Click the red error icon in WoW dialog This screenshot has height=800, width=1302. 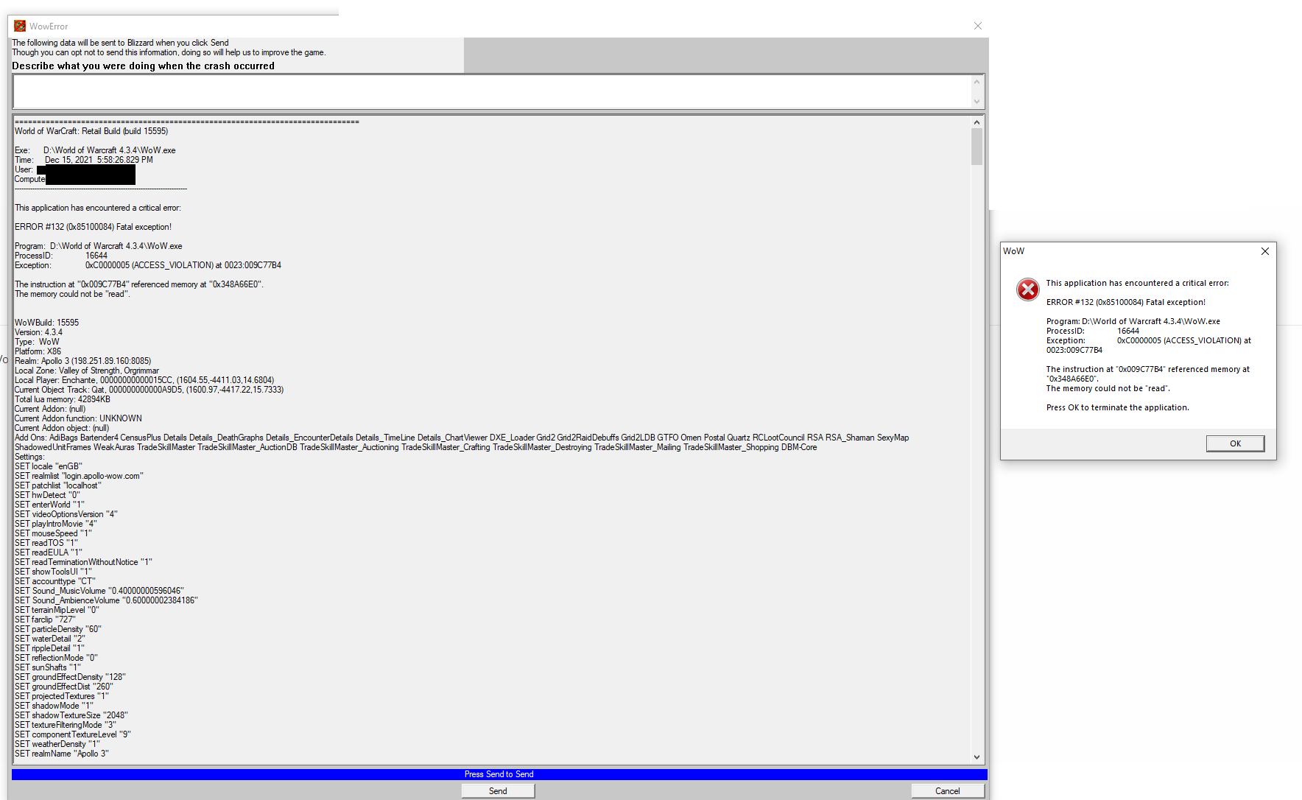coord(1027,290)
